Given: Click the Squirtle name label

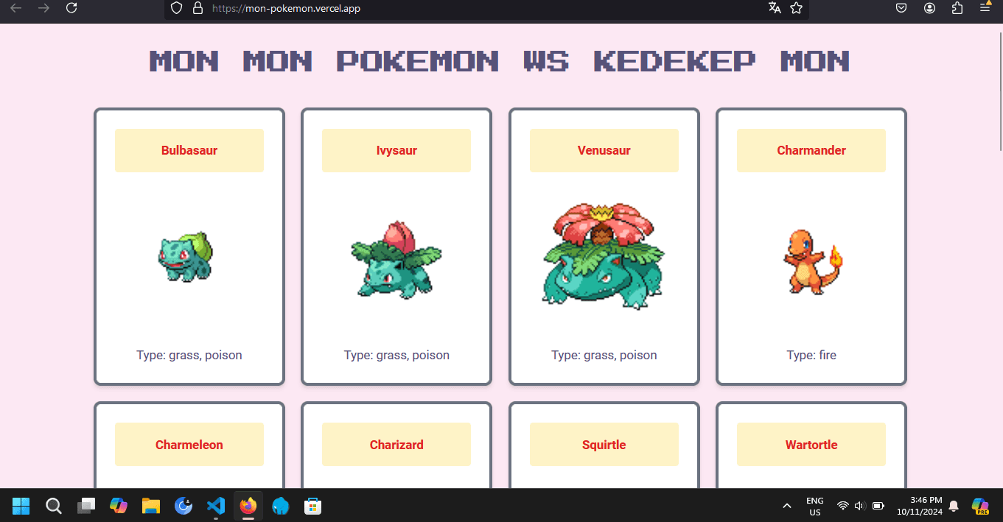Looking at the screenshot, I should coord(604,445).
